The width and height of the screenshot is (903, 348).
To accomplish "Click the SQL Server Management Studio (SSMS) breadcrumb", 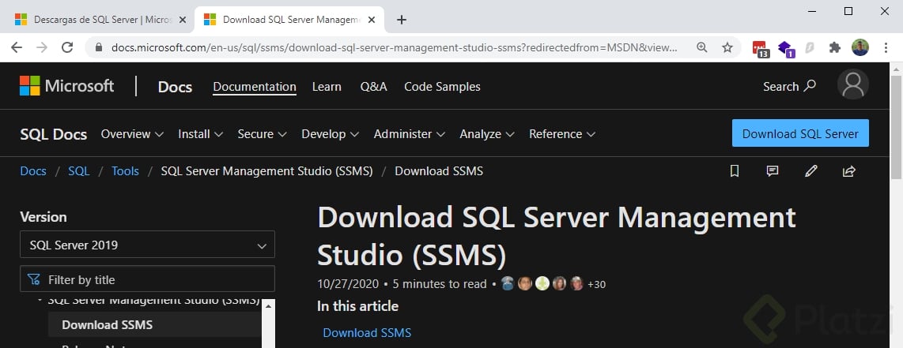I will click(x=266, y=171).
